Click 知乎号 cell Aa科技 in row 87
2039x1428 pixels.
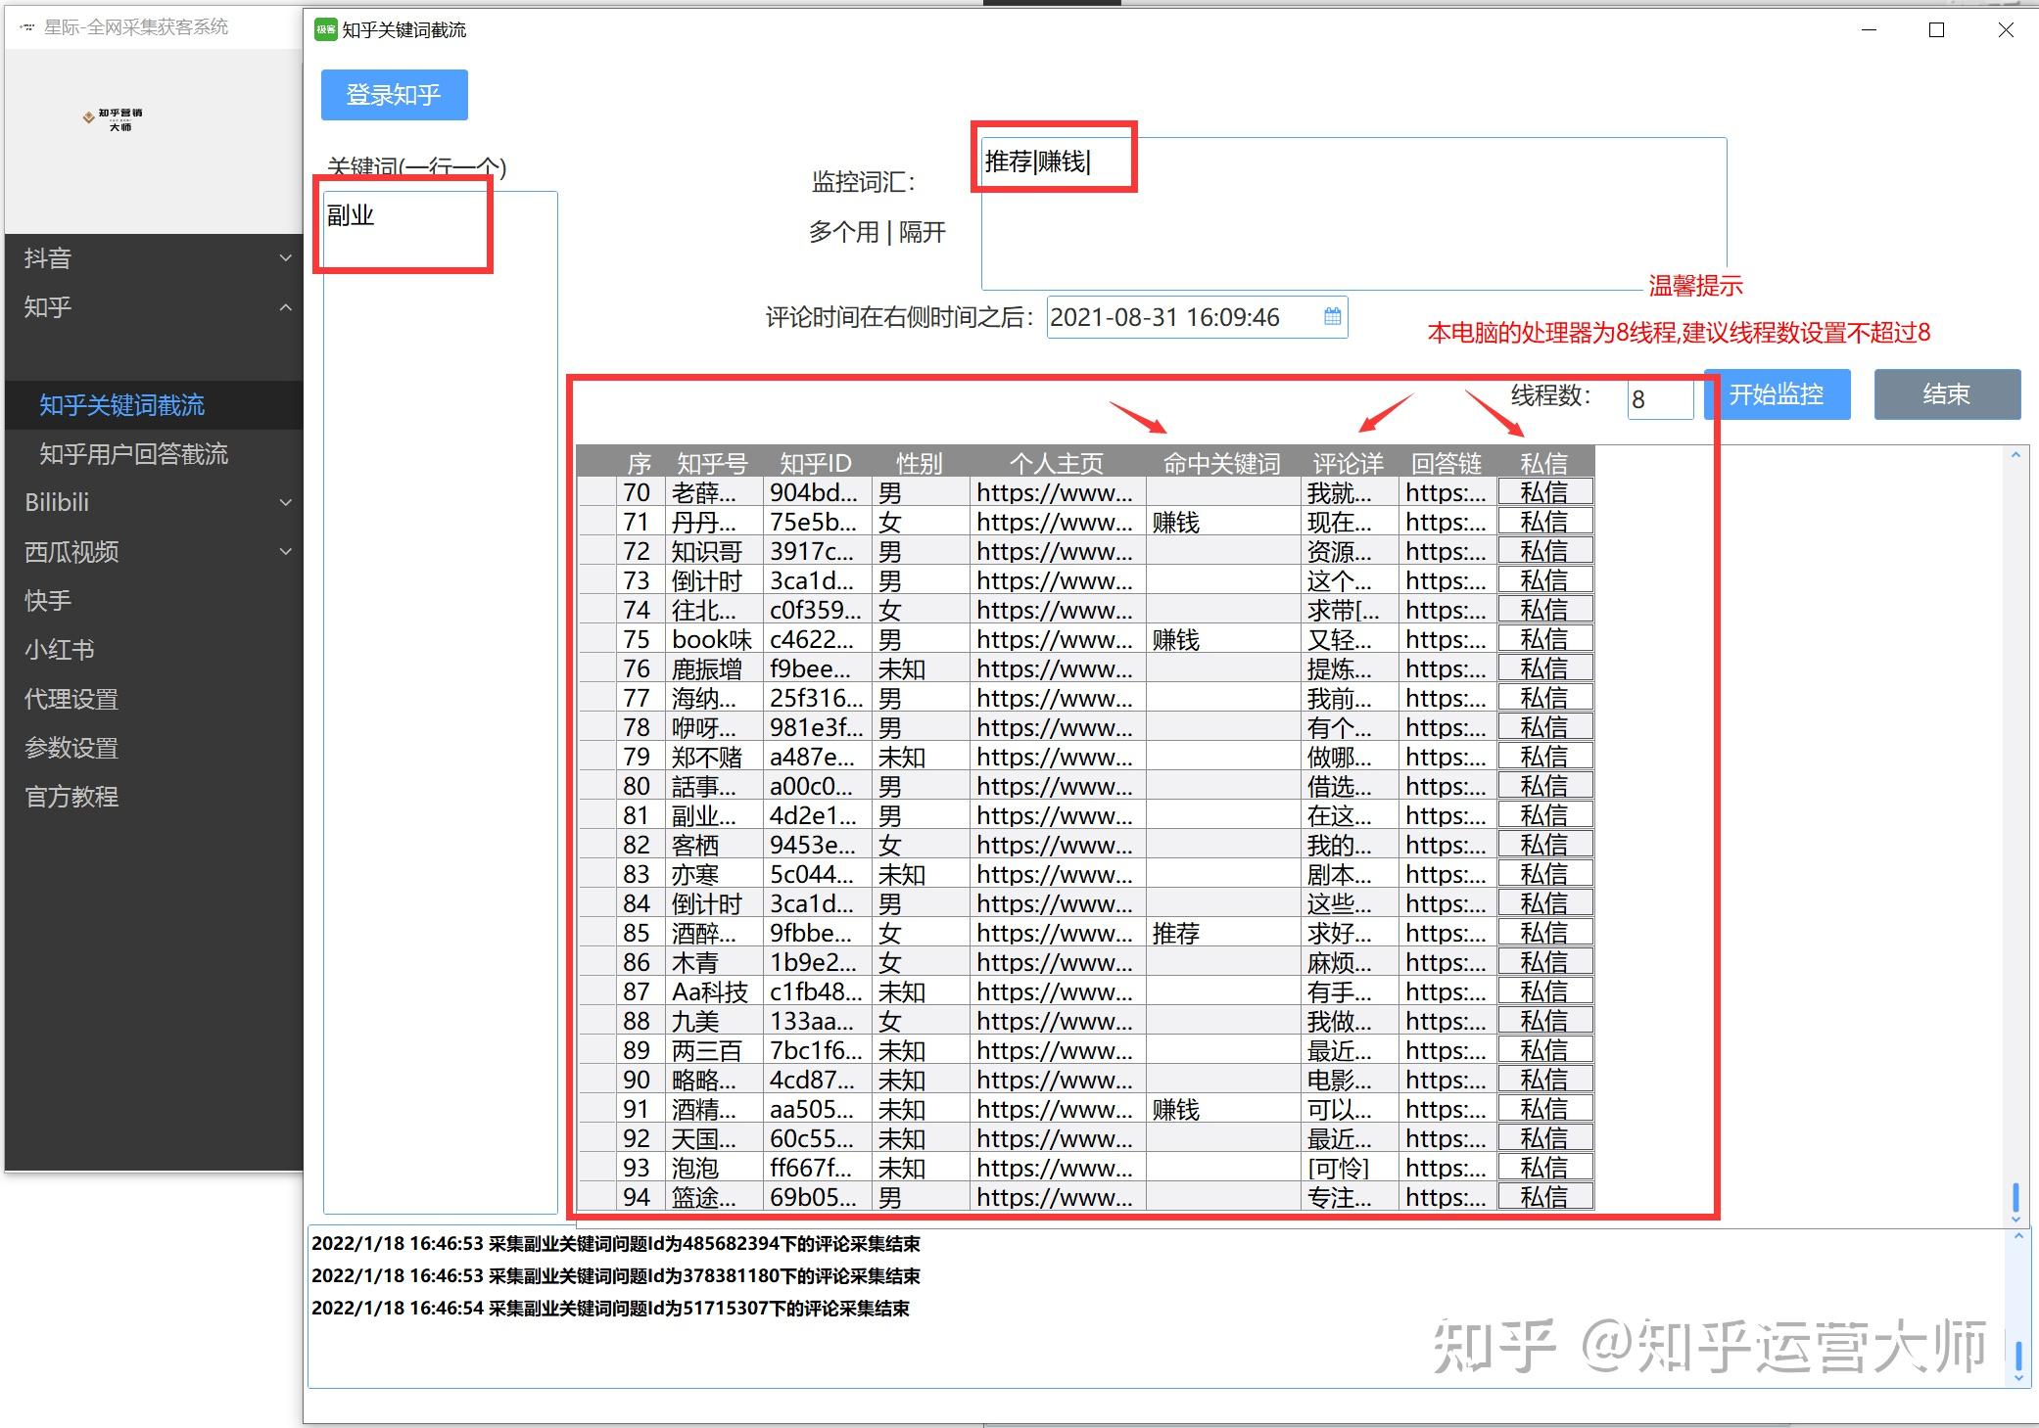pos(713,991)
